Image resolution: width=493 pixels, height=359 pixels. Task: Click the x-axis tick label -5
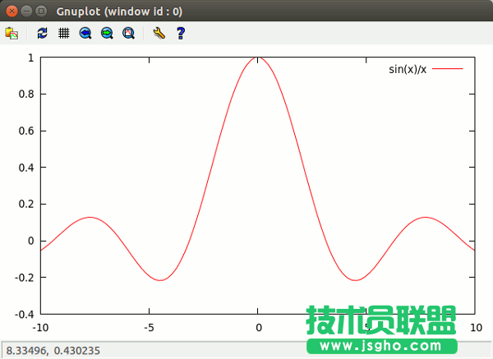pyautogui.click(x=149, y=327)
